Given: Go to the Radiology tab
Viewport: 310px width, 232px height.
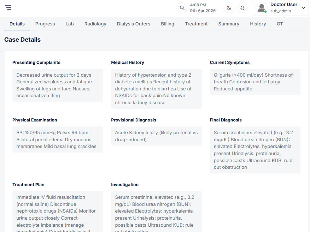Looking at the screenshot, I should click(95, 24).
